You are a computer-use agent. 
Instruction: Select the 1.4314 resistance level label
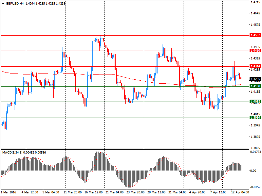coord(255,66)
